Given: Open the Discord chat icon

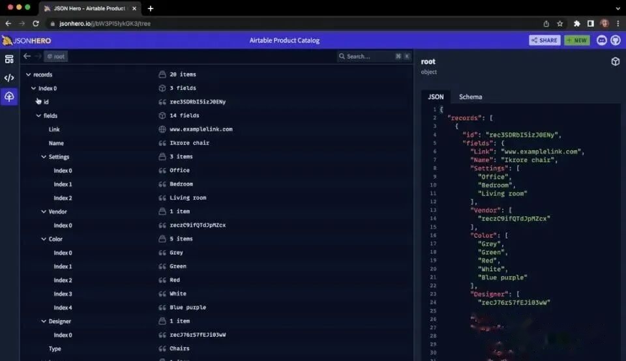Looking at the screenshot, I should (601, 40).
